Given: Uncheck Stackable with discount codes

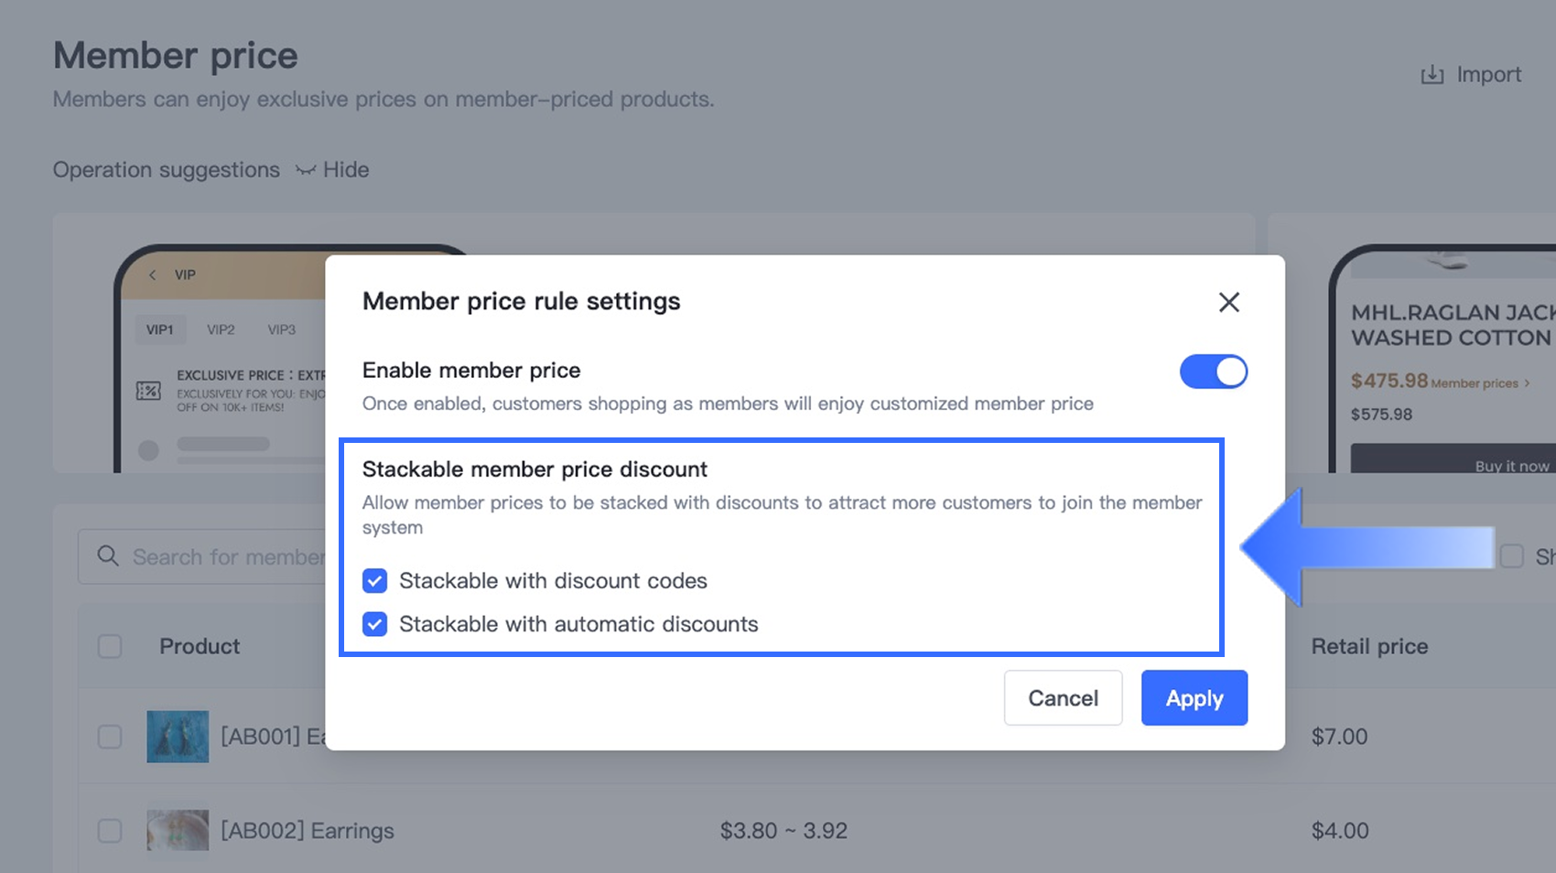Looking at the screenshot, I should (x=374, y=581).
